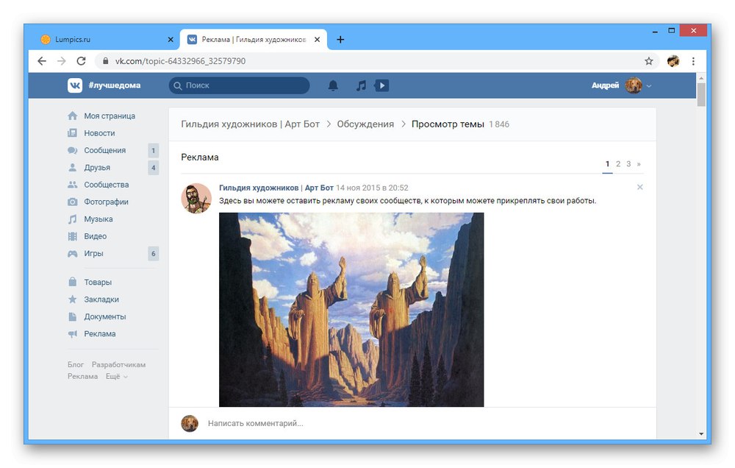This screenshot has height=468, width=735.
Task: Click the VK logo icon
Action: pyautogui.click(x=75, y=85)
